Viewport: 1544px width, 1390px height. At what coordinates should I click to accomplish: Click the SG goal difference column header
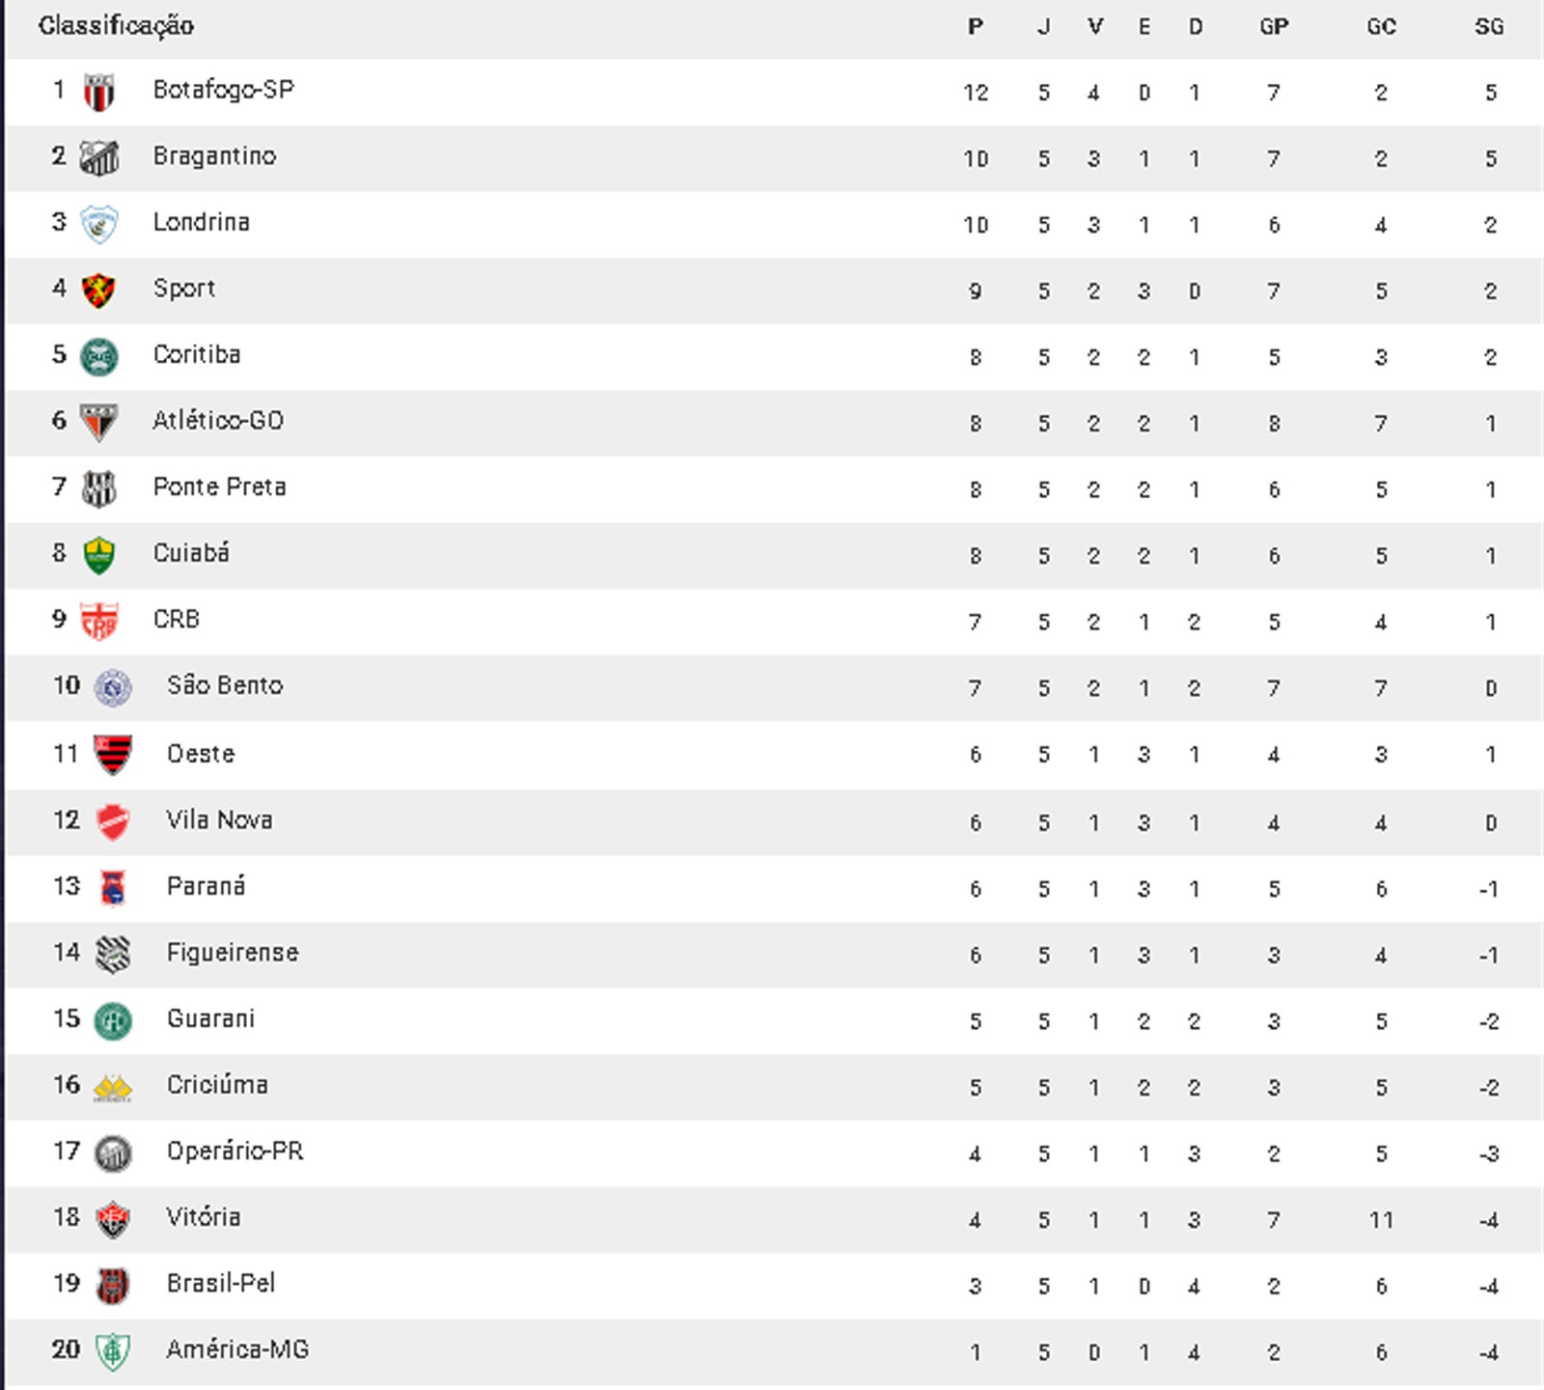[x=1489, y=27]
